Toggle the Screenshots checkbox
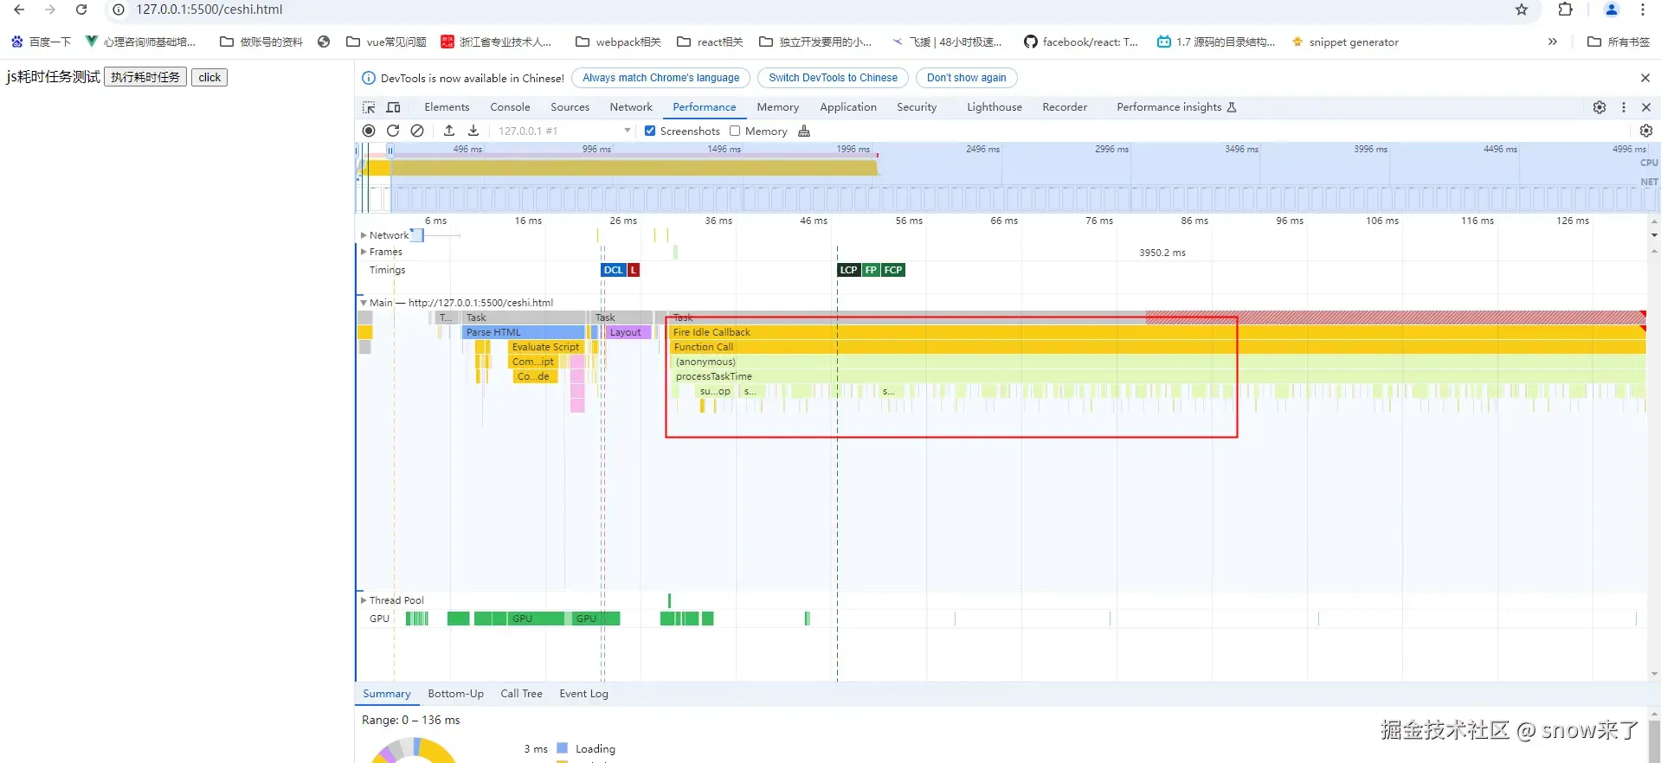The width and height of the screenshot is (1661, 763). pyautogui.click(x=650, y=131)
